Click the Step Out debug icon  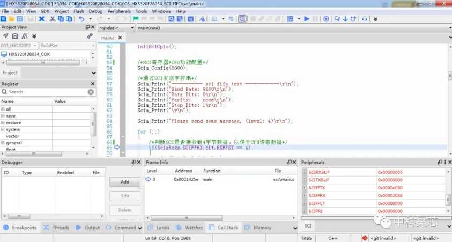pyautogui.click(x=353, y=19)
